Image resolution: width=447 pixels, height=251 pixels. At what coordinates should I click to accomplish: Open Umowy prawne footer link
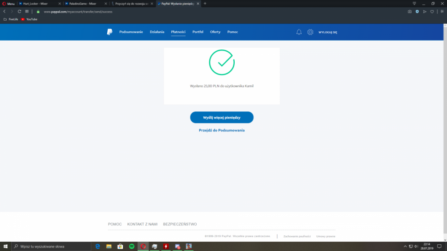pos(326,236)
